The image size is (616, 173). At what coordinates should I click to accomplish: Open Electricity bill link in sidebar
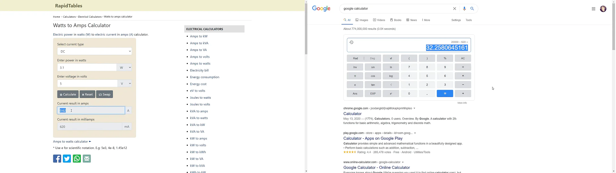tap(199, 70)
